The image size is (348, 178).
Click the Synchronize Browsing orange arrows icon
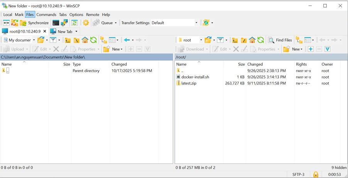tap(15, 23)
